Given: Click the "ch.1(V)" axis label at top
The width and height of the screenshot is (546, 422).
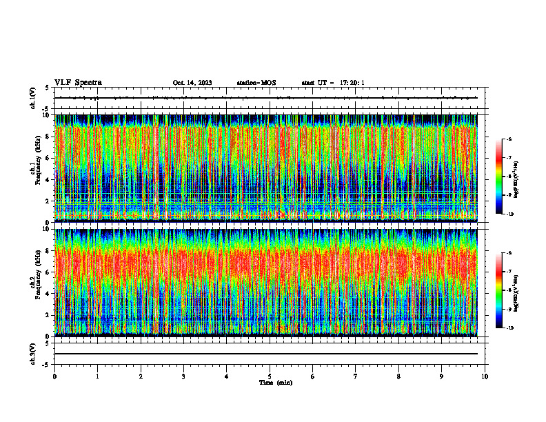Looking at the screenshot, I should pyautogui.click(x=32, y=98).
